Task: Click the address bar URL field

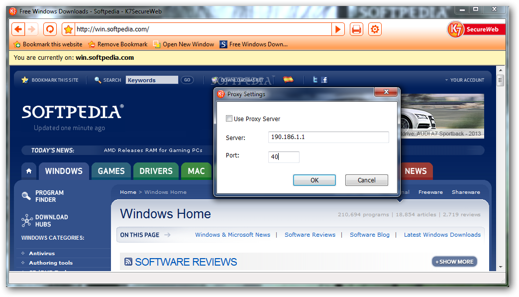Action: pyautogui.click(x=203, y=29)
